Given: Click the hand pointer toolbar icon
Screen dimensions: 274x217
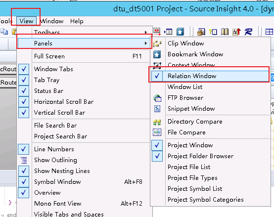Looking at the screenshot, I should click(201, 32).
